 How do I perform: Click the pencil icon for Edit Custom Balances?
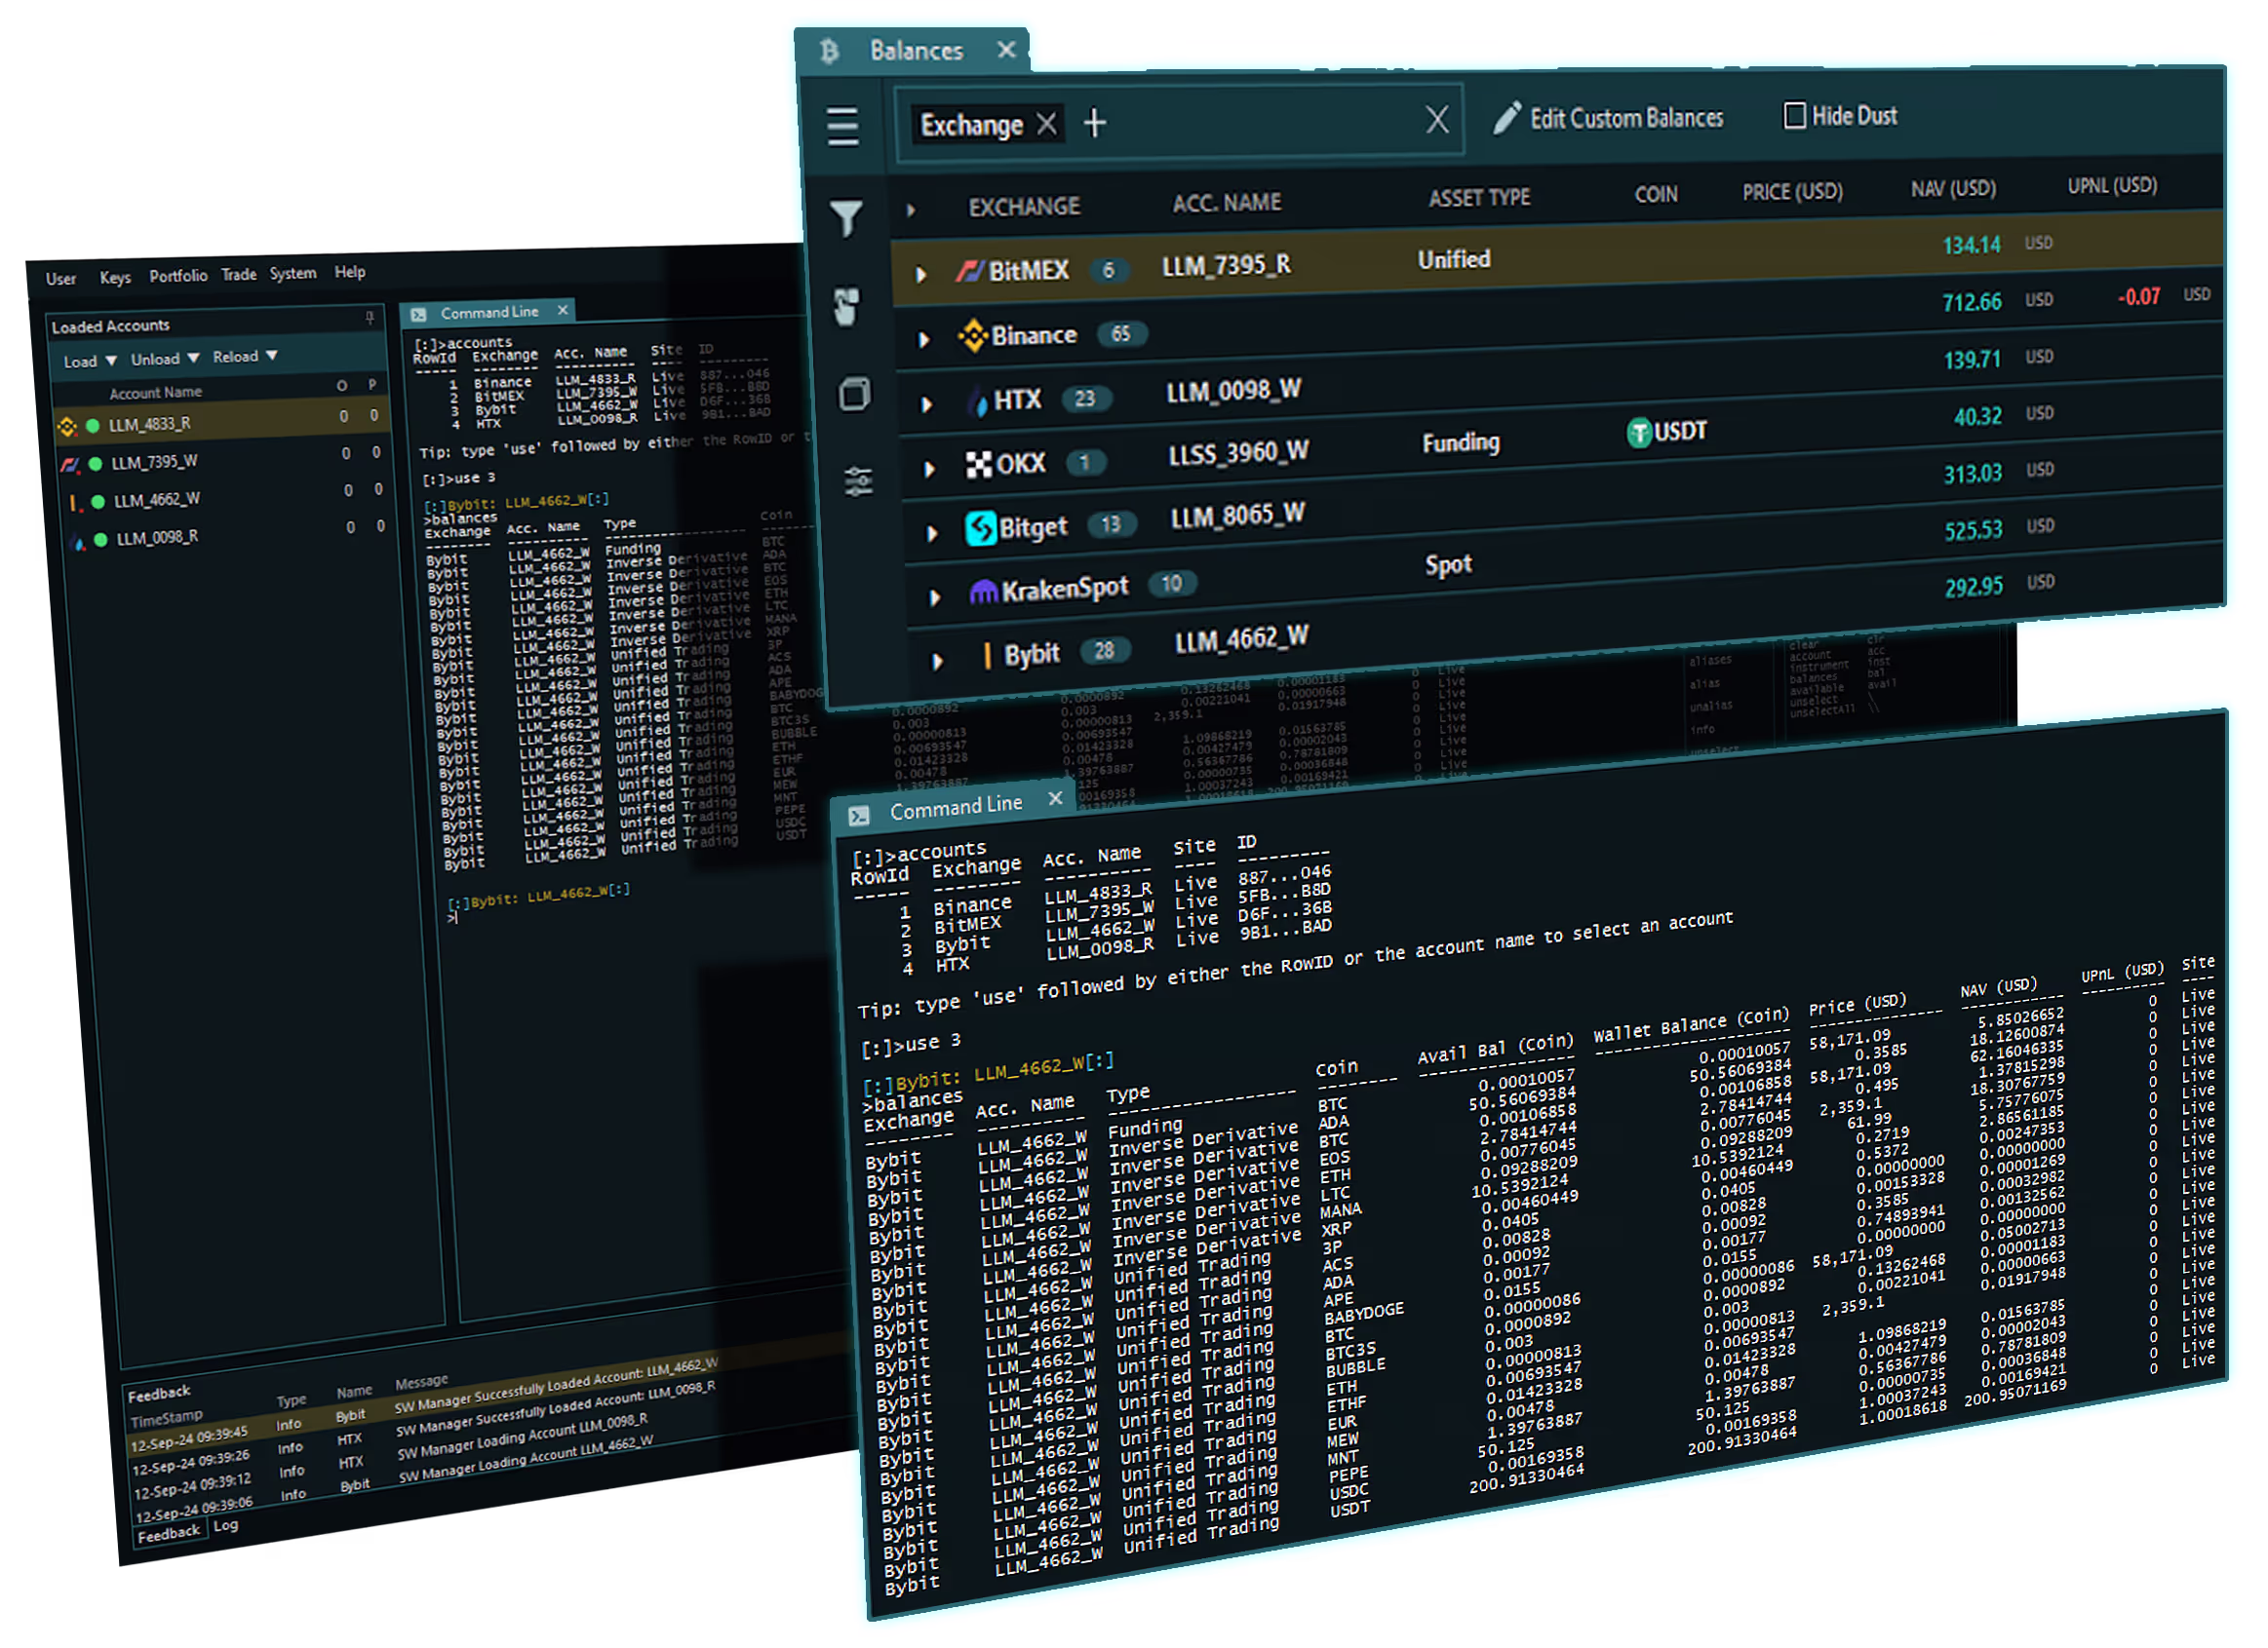click(x=1507, y=118)
